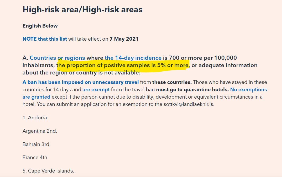Click the 'High-risk area/High-risk areas' heading
This screenshot has width=282, height=177.
click(x=82, y=9)
